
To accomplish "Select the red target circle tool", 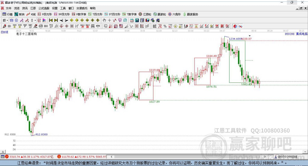I will 61,26.
